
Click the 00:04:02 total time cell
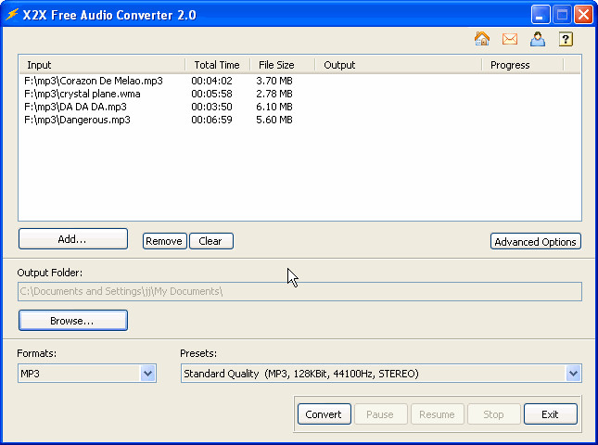pyautogui.click(x=211, y=81)
